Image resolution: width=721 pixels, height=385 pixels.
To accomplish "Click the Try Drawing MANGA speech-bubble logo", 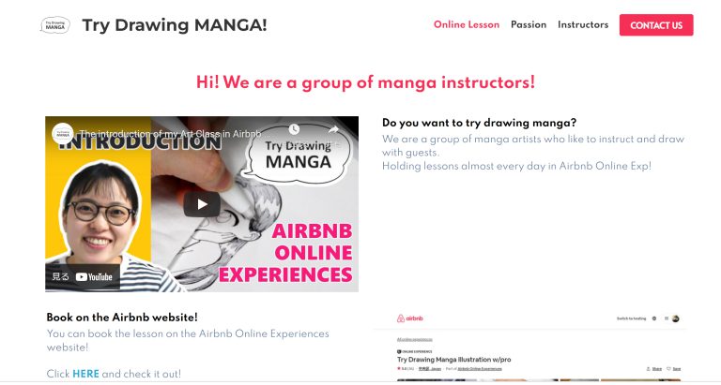I will point(55,25).
